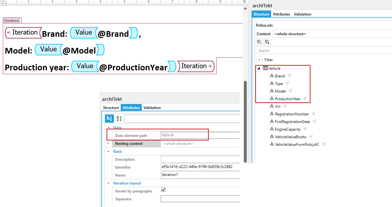
Task: Click the document vertical scrollbar thumb
Action: (245, 122)
